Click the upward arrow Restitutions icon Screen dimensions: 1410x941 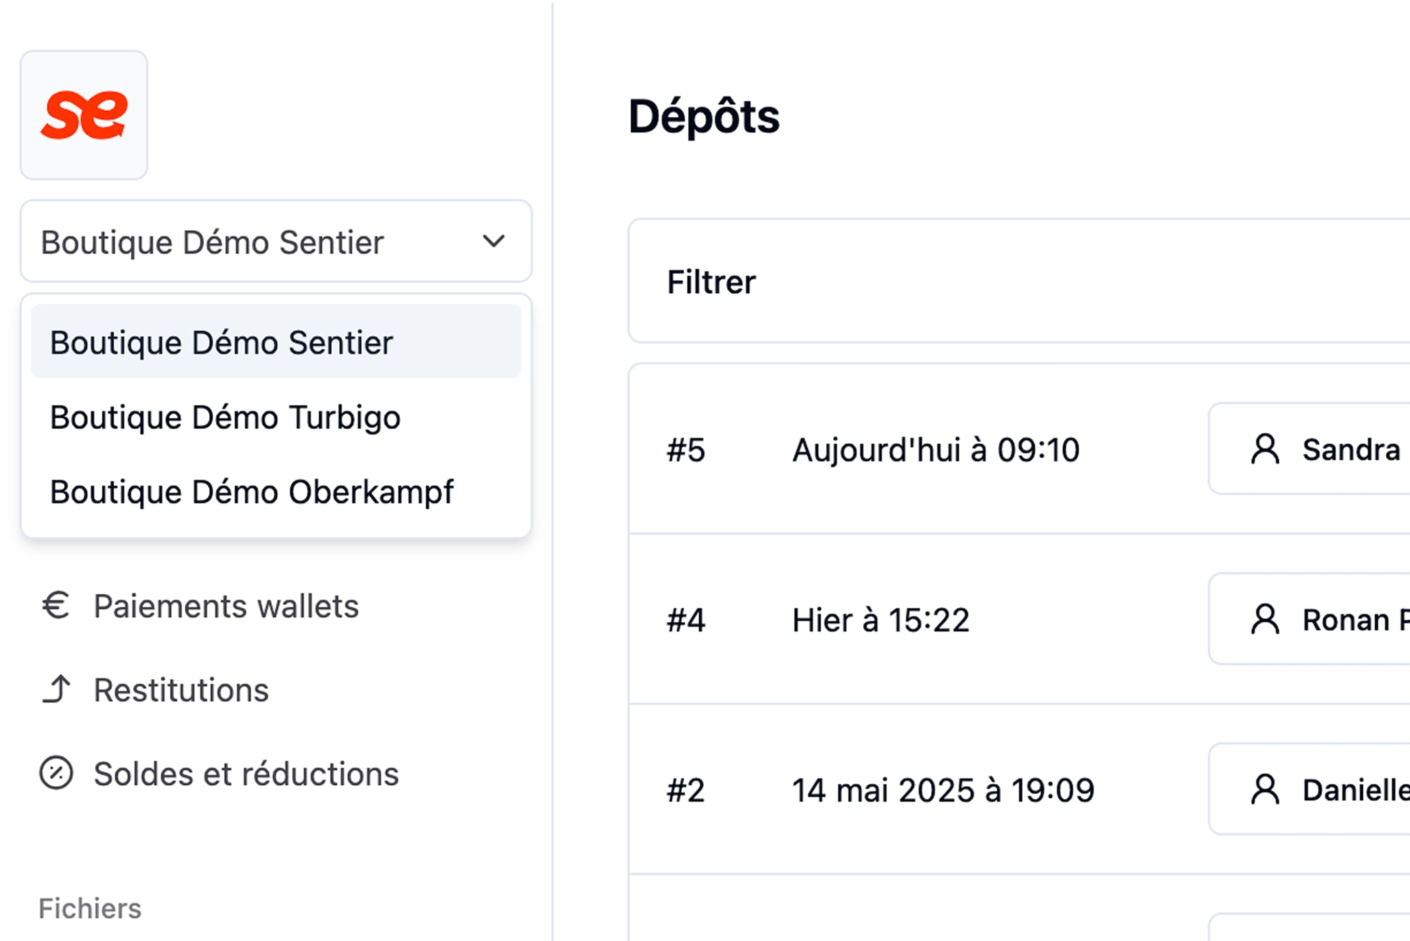(x=57, y=689)
